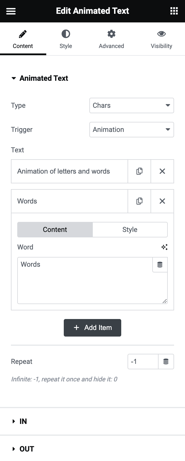
Task: Open the hamburger menu in the header
Action: (11, 11)
